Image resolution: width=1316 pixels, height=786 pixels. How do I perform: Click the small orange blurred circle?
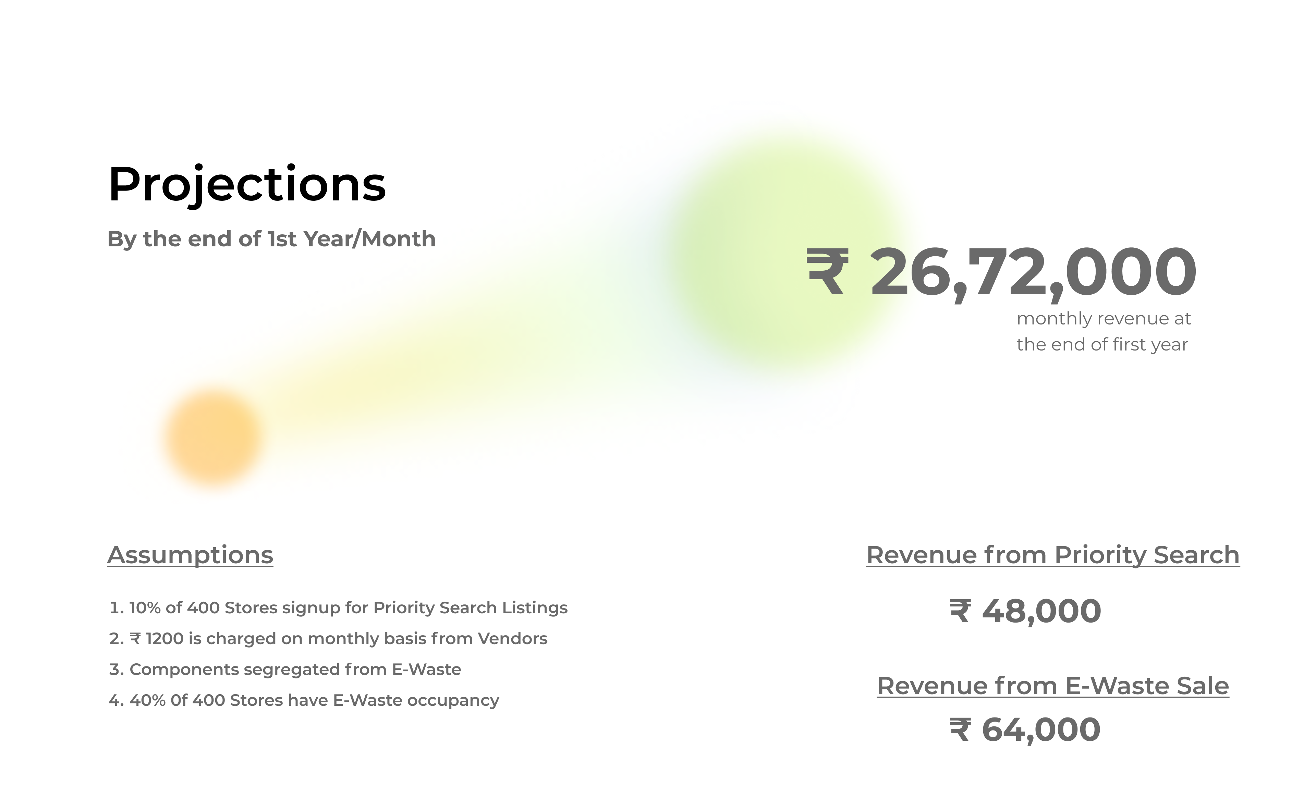point(213,438)
